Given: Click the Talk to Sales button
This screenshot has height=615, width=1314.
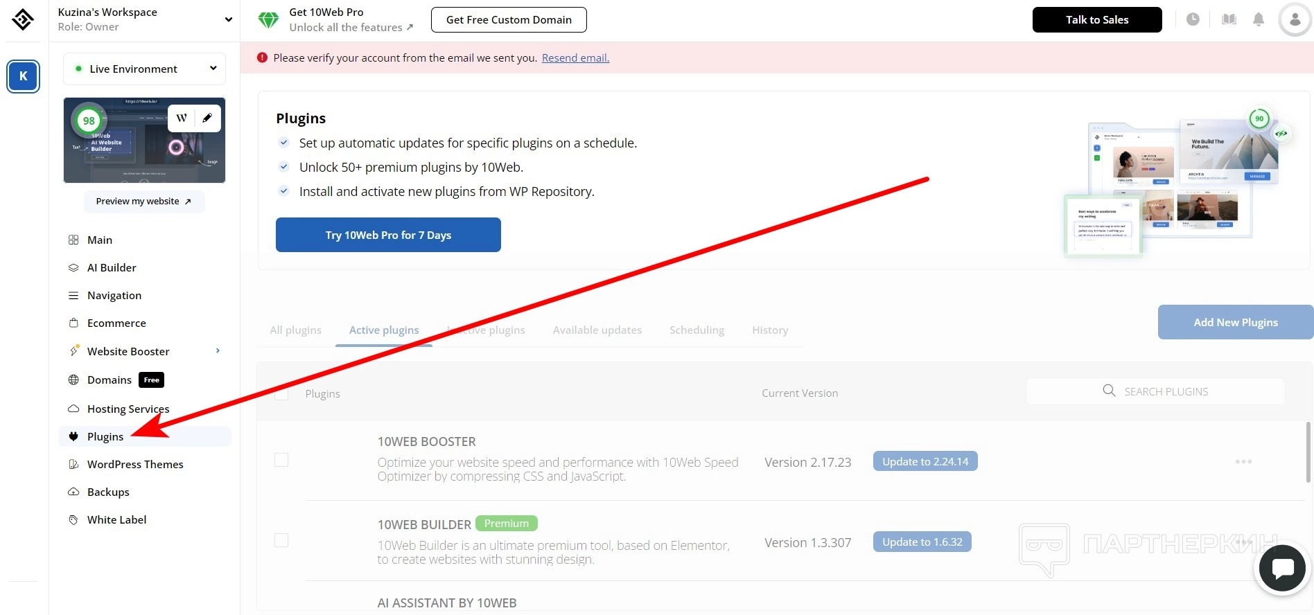Looking at the screenshot, I should point(1097,19).
